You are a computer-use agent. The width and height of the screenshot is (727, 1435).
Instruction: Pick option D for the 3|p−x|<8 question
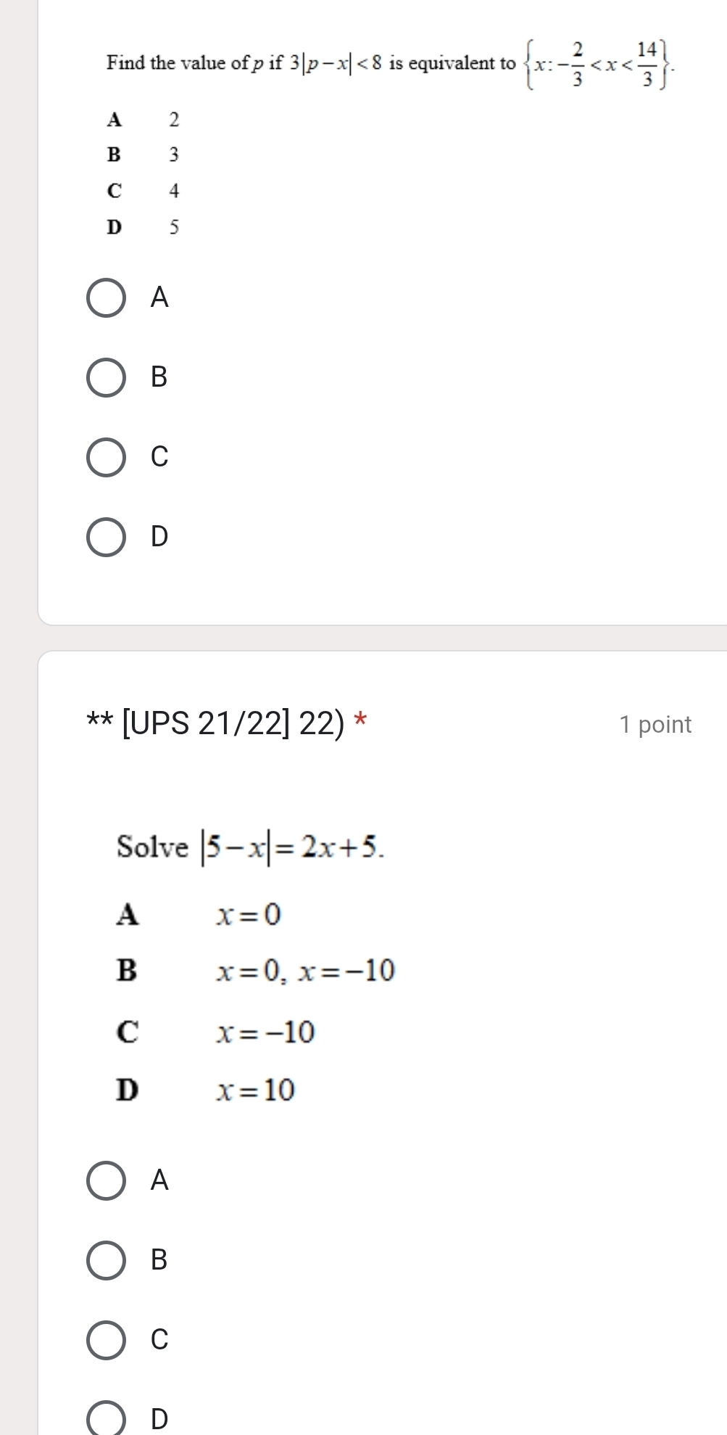pyautogui.click(x=107, y=538)
